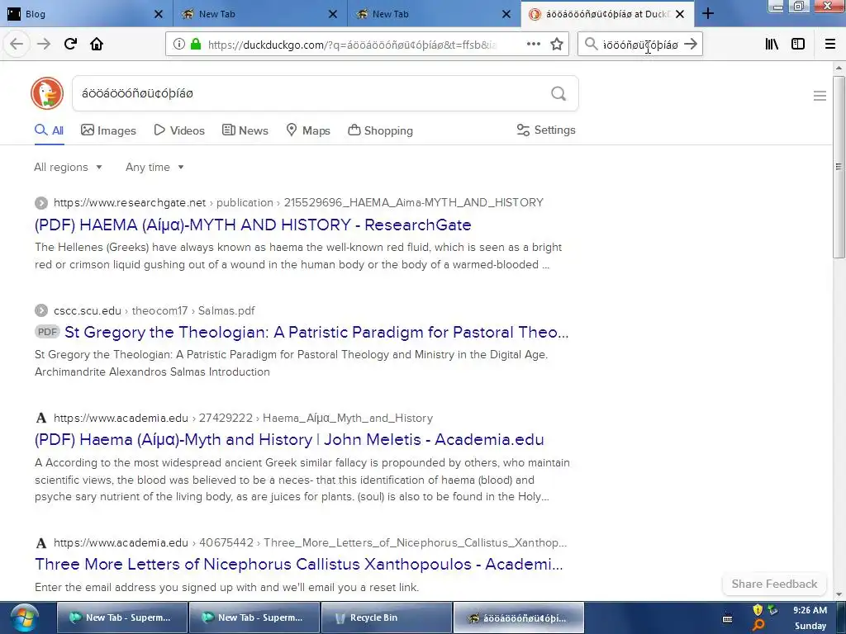The height and width of the screenshot is (634, 846).
Task: Open Firefox hamburger menu
Action: [830, 45]
